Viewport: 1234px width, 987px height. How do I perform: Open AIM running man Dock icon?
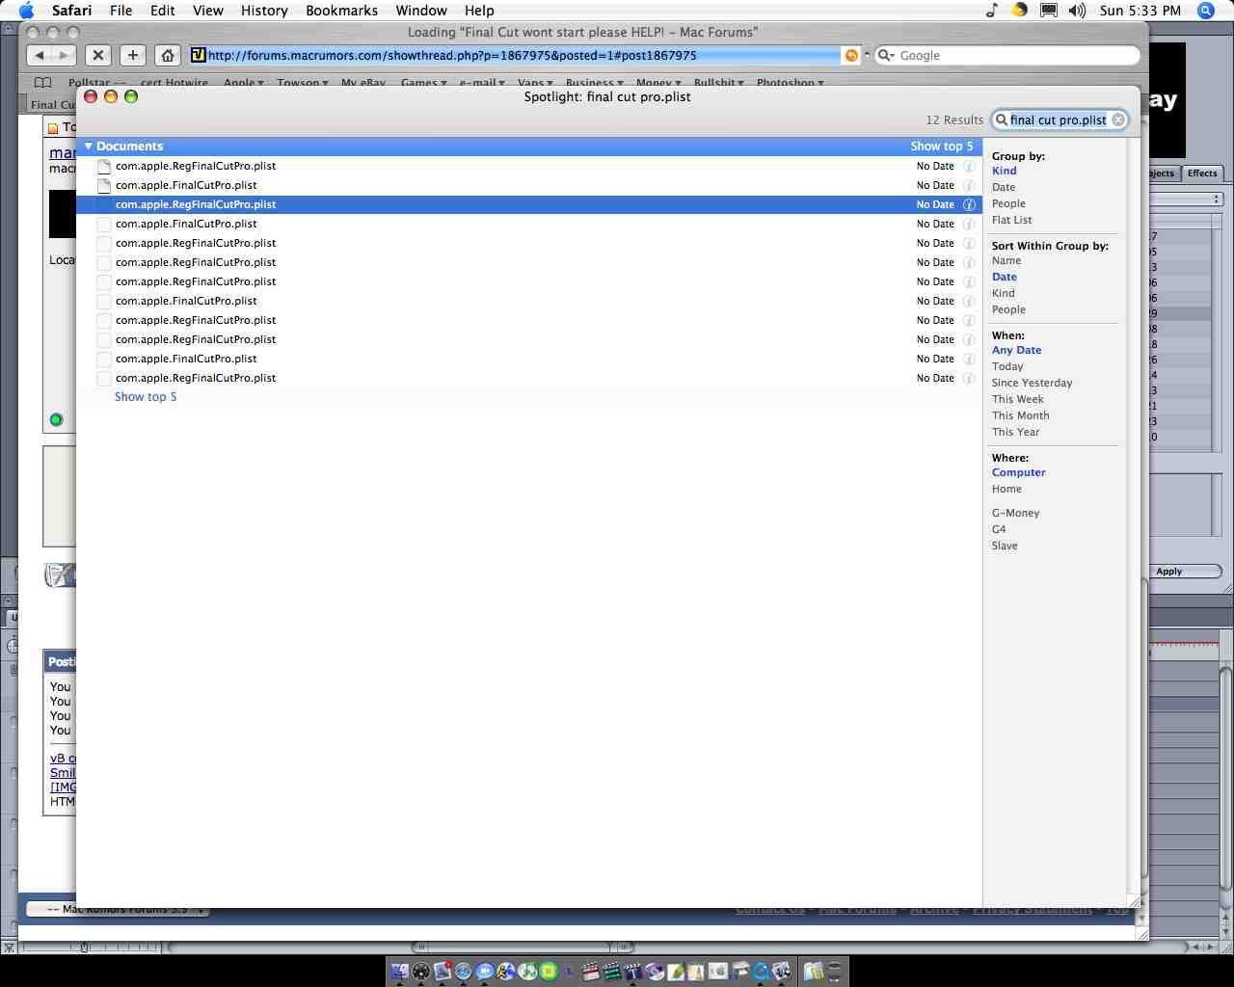pos(506,971)
